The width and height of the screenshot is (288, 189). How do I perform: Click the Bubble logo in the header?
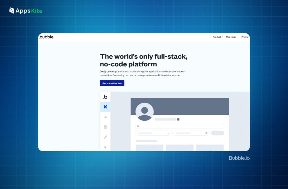tap(46, 37)
